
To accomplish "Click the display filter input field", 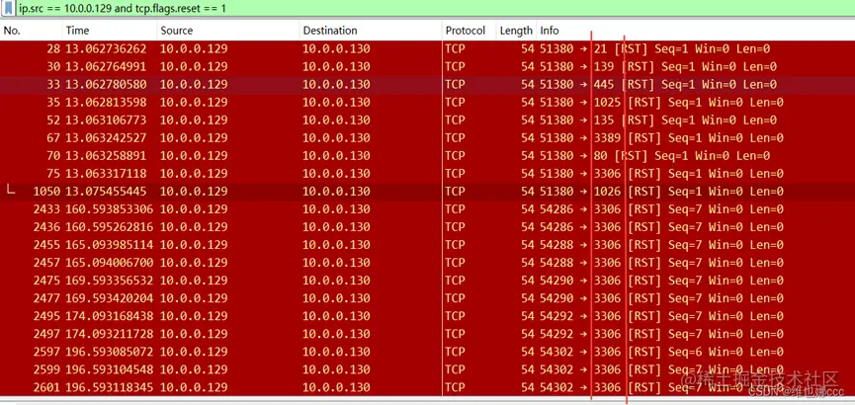I will [x=434, y=8].
